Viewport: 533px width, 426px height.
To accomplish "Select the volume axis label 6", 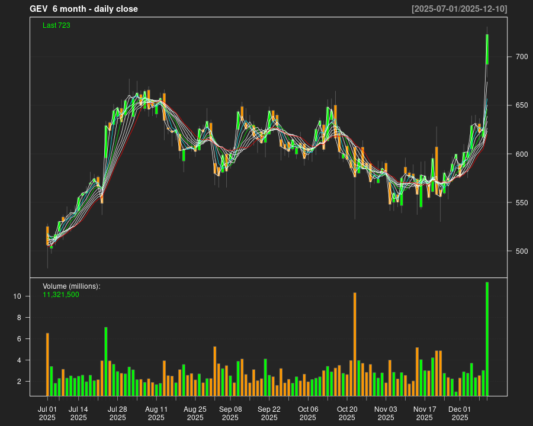I will (20, 339).
